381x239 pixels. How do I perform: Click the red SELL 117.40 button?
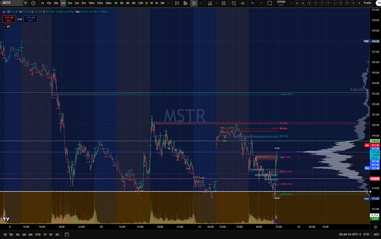9,19
